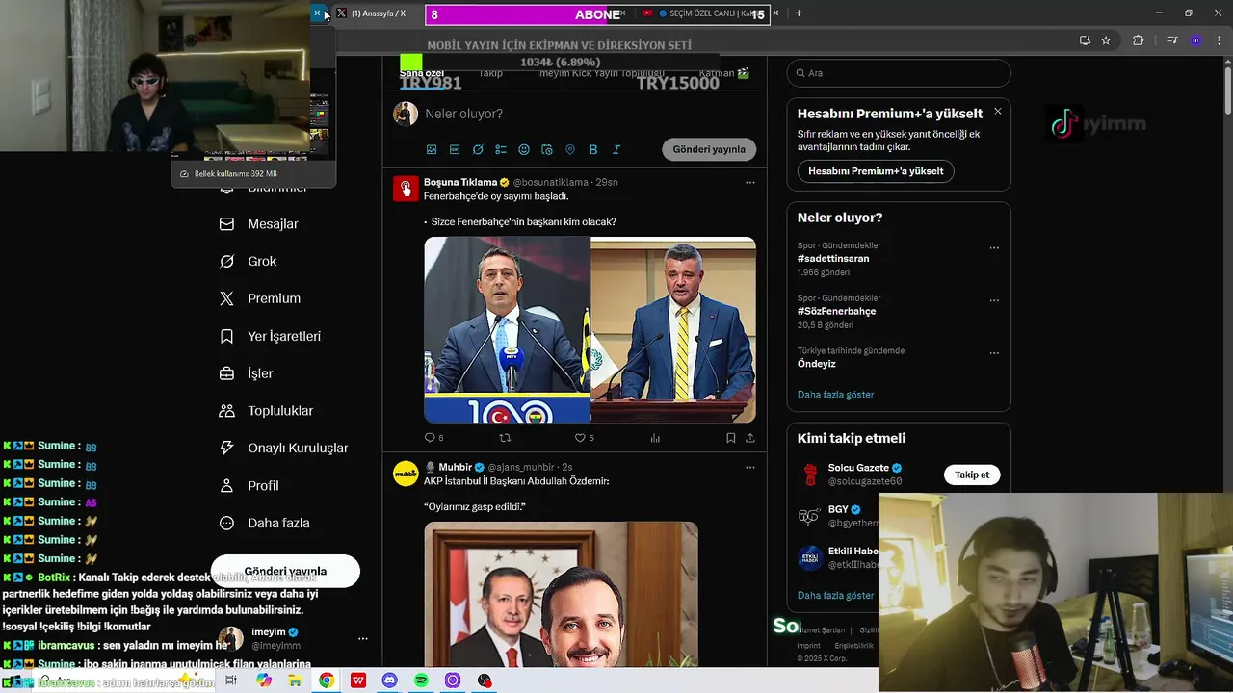Open Chrome three-dot menu

[x=1218, y=40]
